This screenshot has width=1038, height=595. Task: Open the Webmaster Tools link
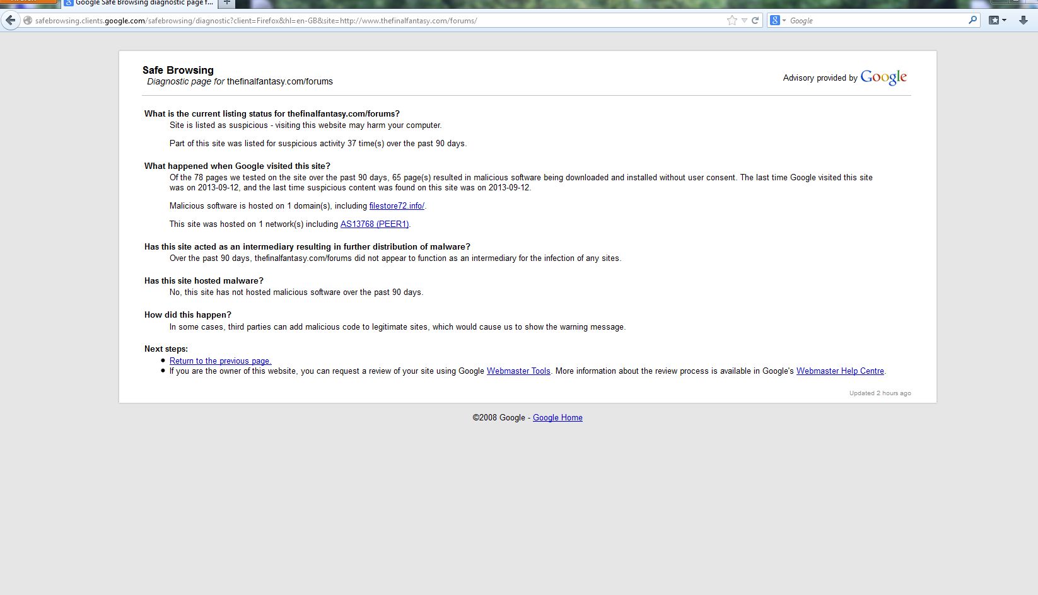pyautogui.click(x=518, y=371)
